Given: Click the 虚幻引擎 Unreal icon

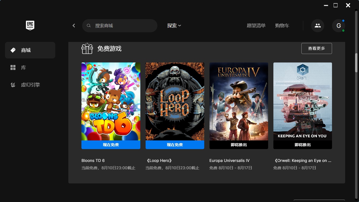Looking at the screenshot, I should 13,85.
